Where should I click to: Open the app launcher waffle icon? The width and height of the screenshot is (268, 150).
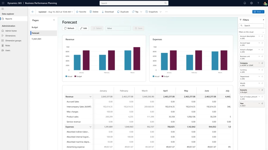3,3
